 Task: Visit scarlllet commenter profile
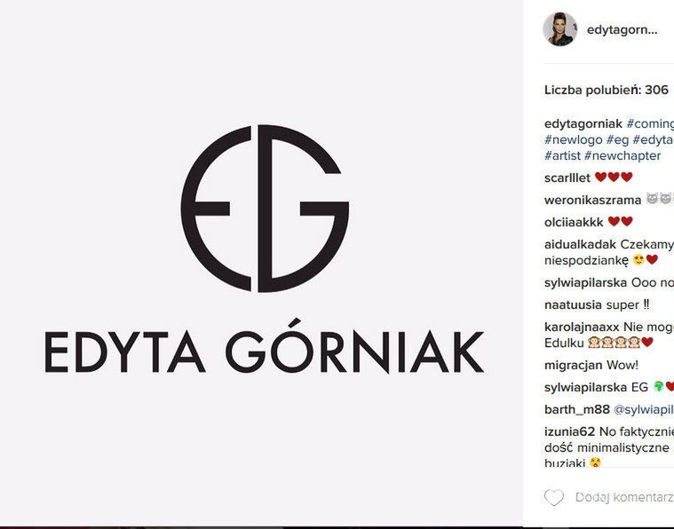[x=567, y=178]
